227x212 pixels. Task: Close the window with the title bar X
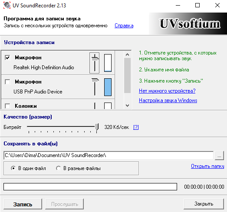pos(217,6)
